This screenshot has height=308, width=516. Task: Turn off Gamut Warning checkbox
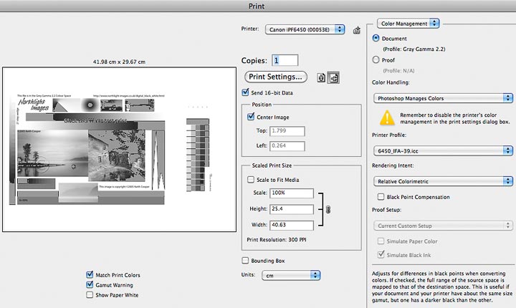point(90,284)
